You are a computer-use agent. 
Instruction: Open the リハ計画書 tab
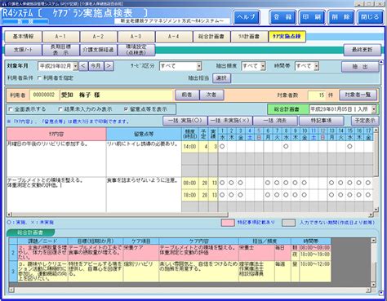pyautogui.click(x=249, y=37)
